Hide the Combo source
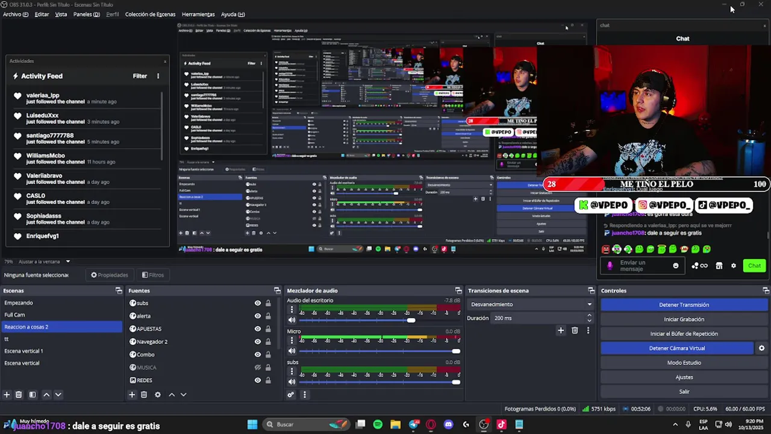Screen dimensions: 771x434 click(x=258, y=354)
